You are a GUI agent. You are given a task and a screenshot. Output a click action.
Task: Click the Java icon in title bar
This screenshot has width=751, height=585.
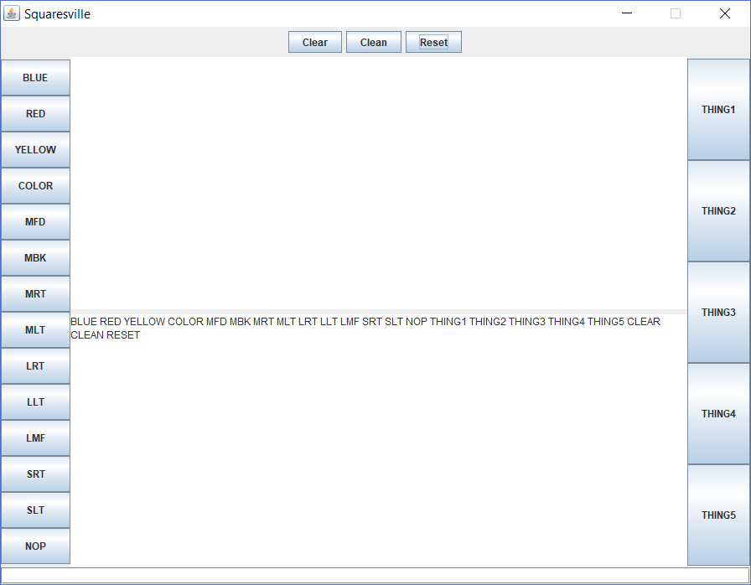pos(12,13)
